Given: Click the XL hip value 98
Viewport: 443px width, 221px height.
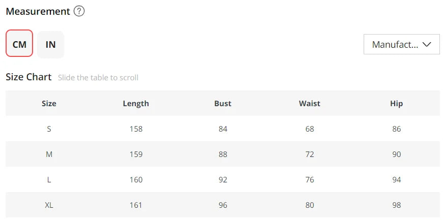Looking at the screenshot, I should (x=396, y=205).
